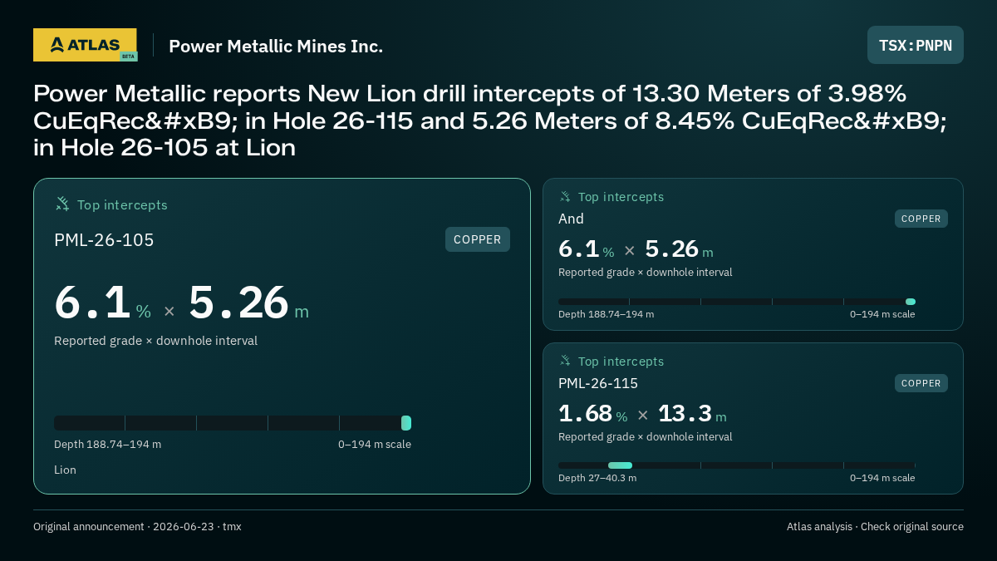Click the 13.3 m interval value
This screenshot has height=561, width=997.
tap(692, 414)
